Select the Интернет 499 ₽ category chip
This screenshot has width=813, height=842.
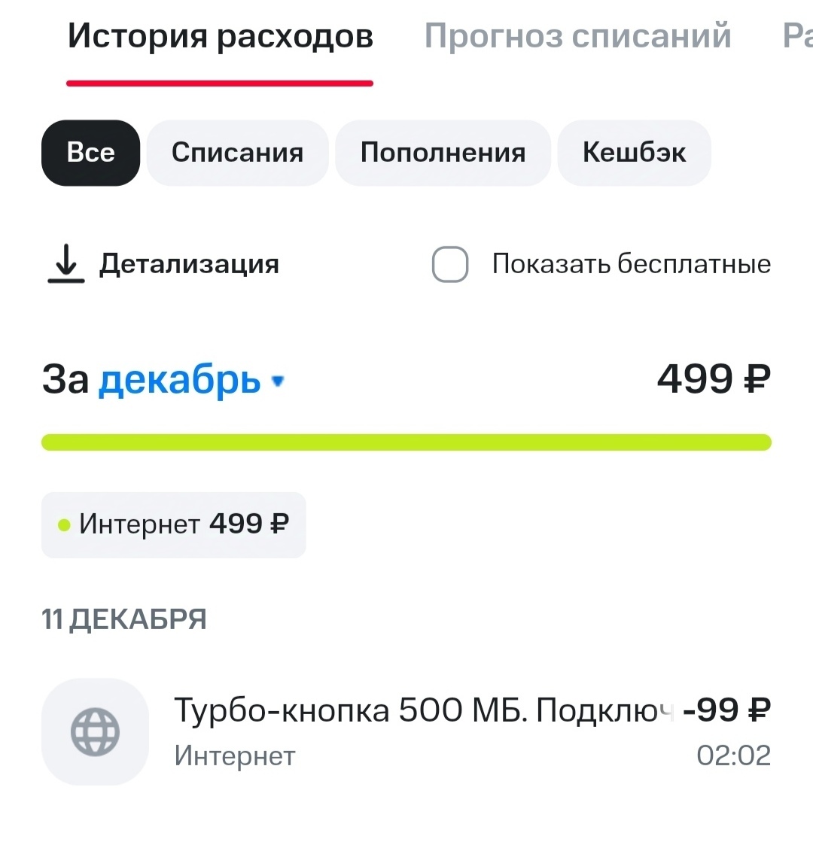click(173, 524)
